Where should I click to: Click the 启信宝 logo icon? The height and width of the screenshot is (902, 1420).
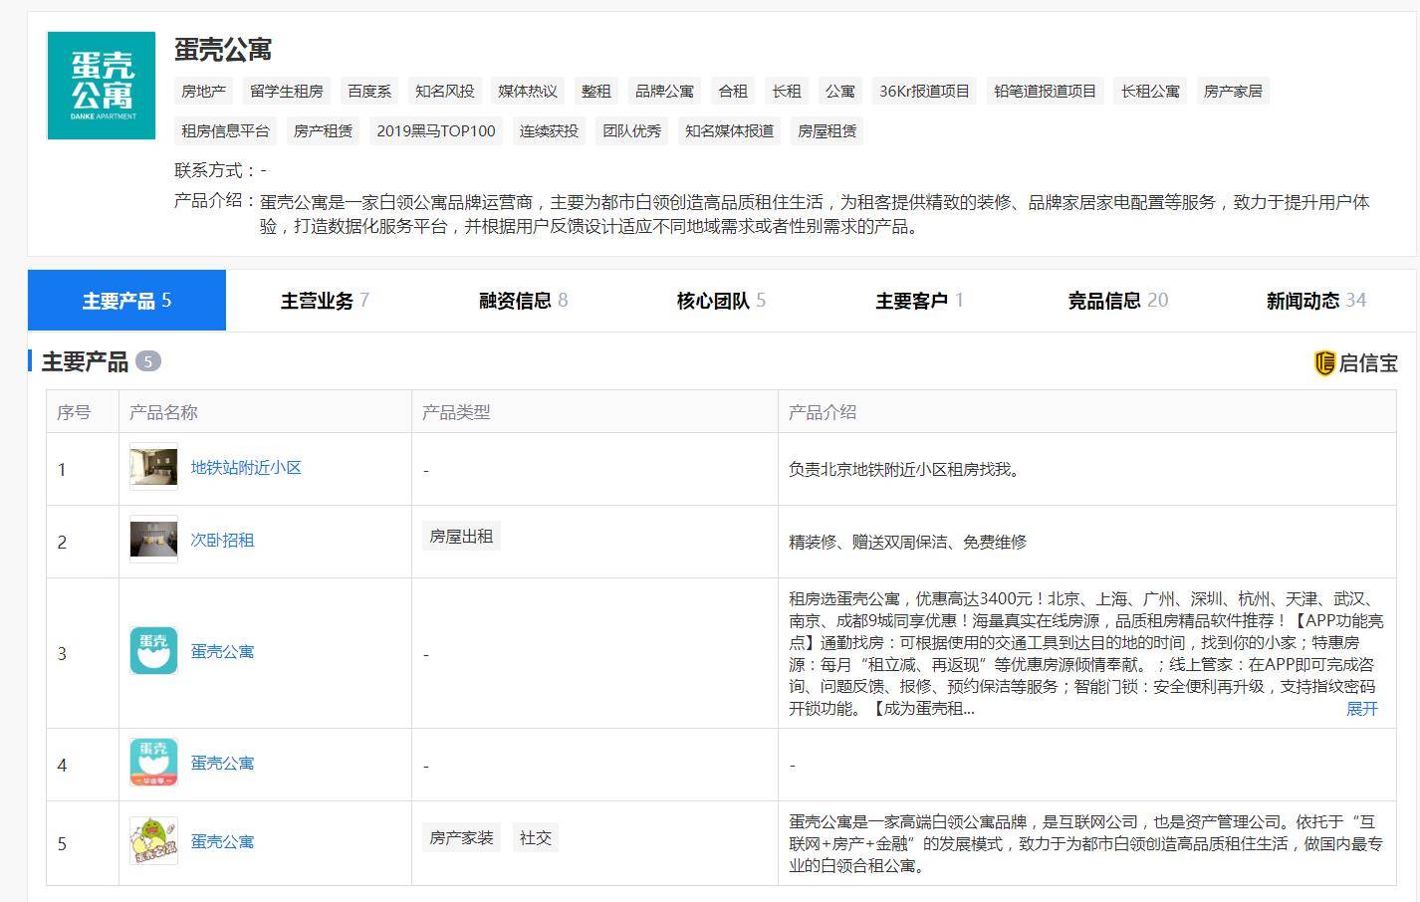click(1324, 363)
